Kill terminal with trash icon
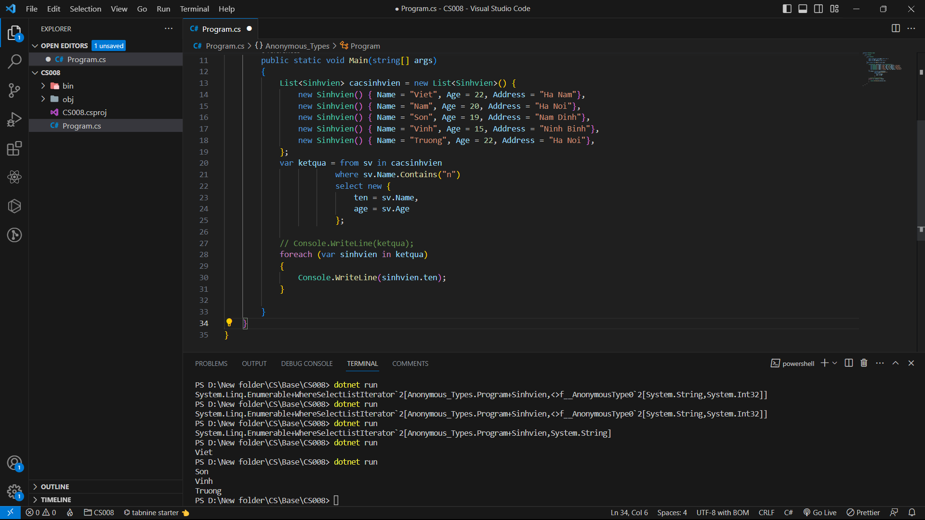The image size is (925, 520). (x=864, y=363)
